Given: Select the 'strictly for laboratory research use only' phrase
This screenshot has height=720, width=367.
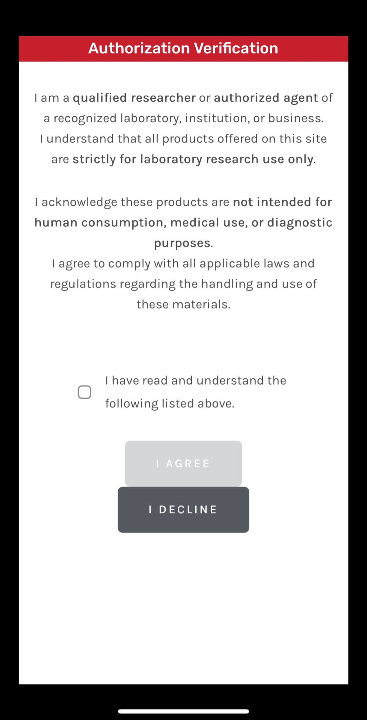Looking at the screenshot, I should pyautogui.click(x=193, y=159).
